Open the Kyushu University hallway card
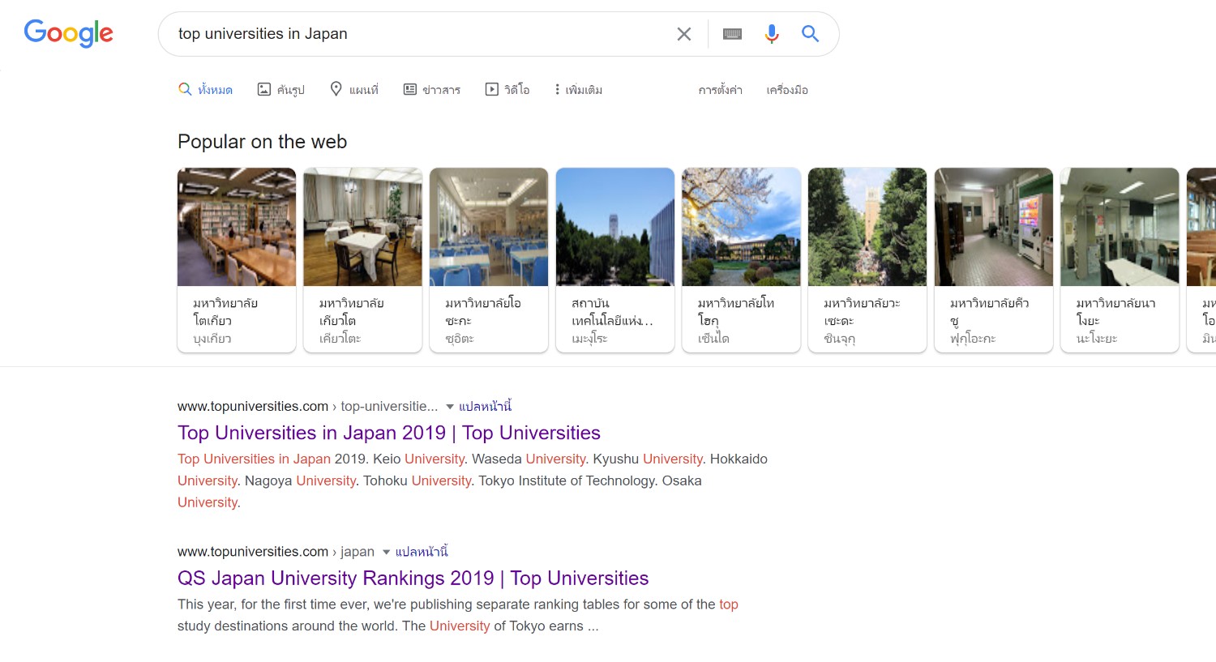This screenshot has height=662, width=1216. (x=993, y=260)
